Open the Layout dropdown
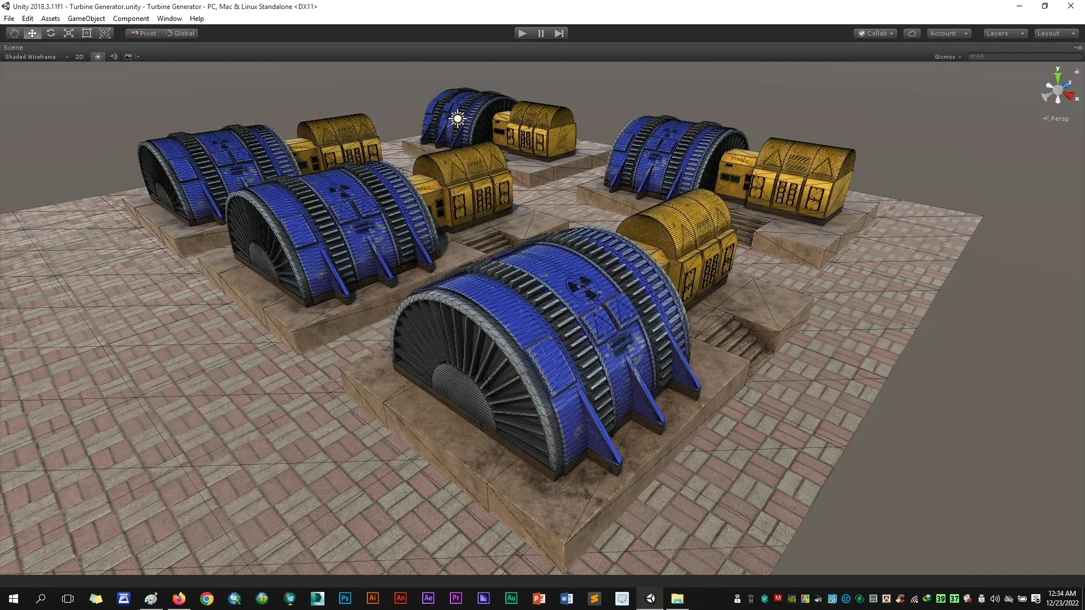Image resolution: width=1085 pixels, height=610 pixels. click(x=1056, y=33)
